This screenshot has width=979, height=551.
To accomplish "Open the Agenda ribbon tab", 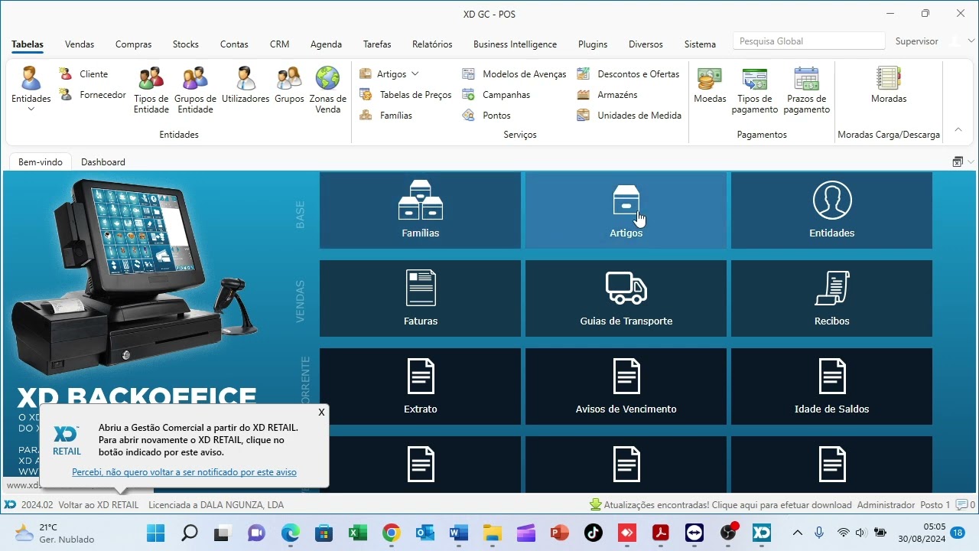I will (x=326, y=44).
